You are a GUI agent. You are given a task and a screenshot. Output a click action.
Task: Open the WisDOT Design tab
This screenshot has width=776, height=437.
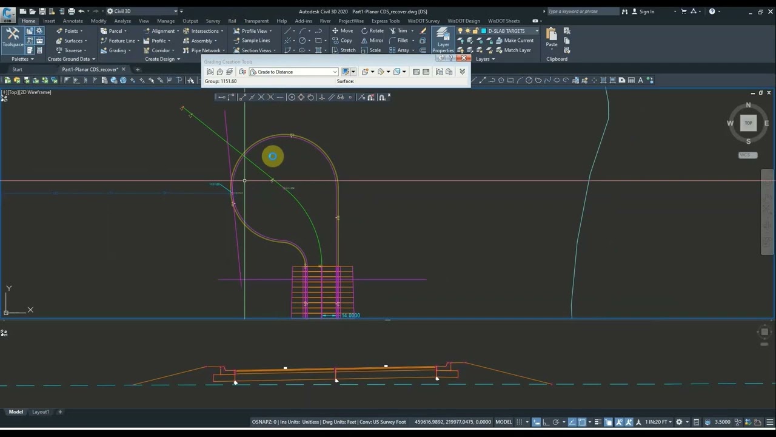[x=464, y=21]
